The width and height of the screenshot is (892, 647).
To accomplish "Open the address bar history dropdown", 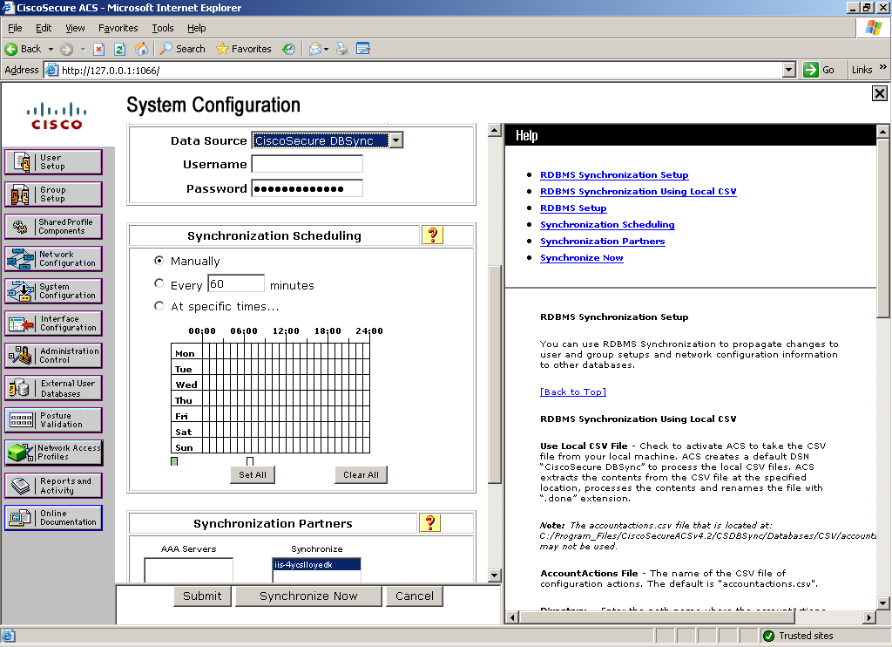I will tap(788, 70).
